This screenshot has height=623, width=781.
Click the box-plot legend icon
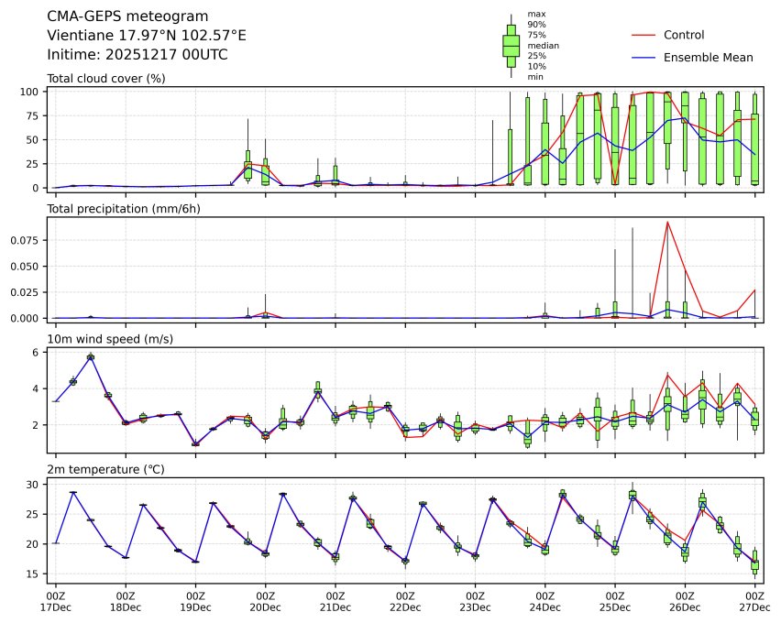(511, 45)
